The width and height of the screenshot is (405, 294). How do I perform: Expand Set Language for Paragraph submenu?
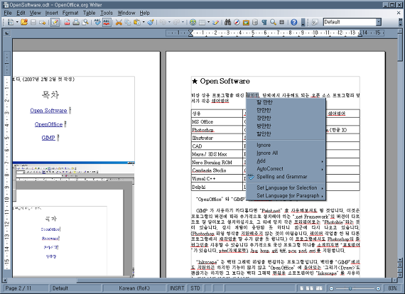click(x=286, y=196)
